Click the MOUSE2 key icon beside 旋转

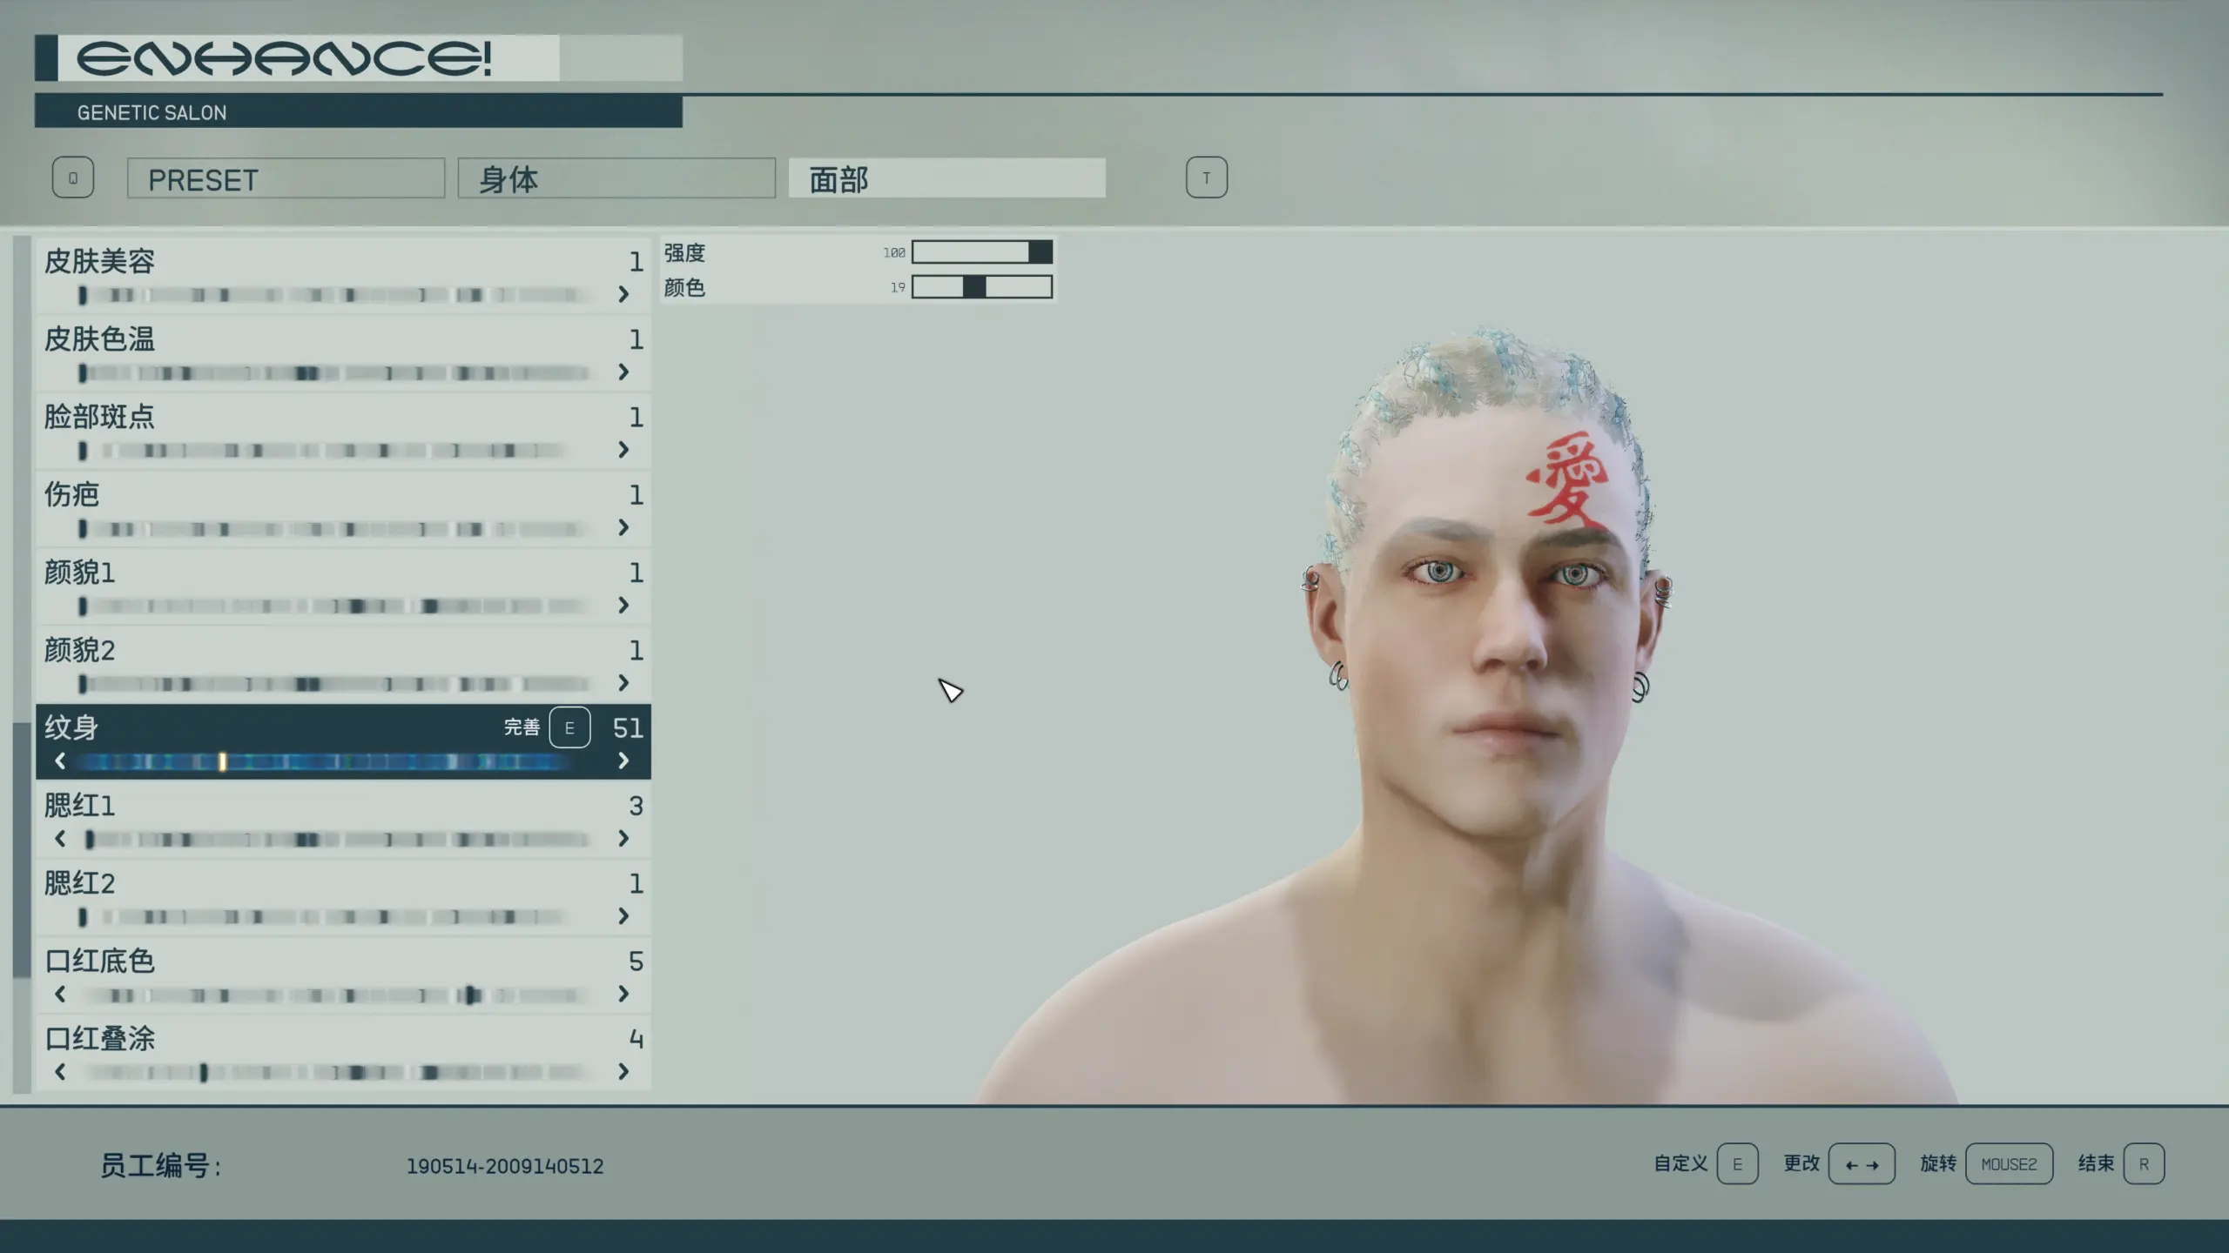pos(2009,1163)
